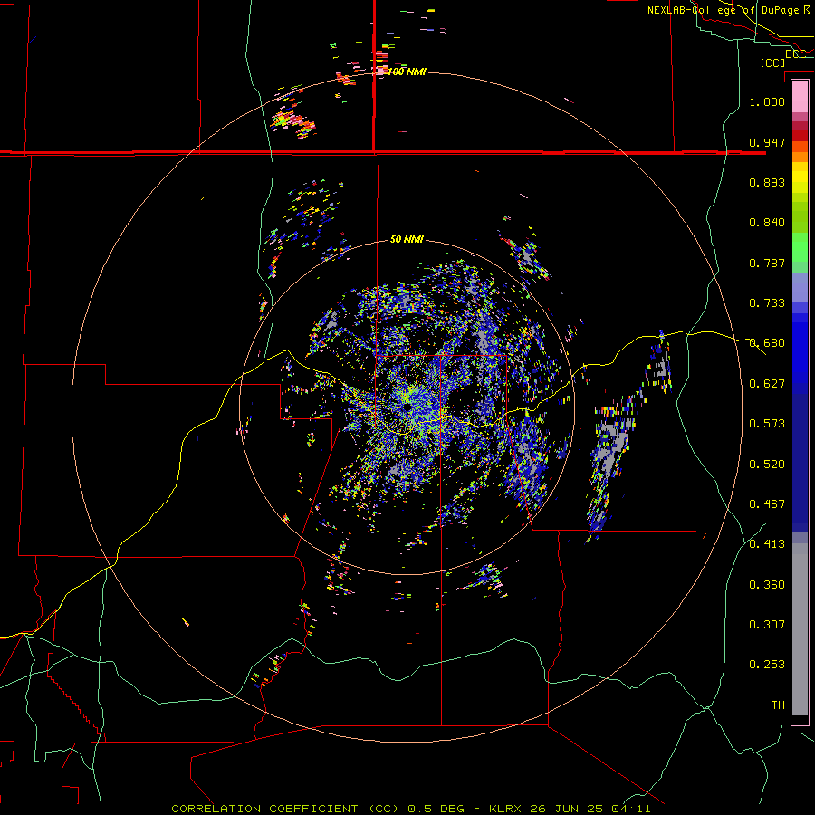Click the 100 NMI range ring label
The image size is (815, 815).
point(407,72)
